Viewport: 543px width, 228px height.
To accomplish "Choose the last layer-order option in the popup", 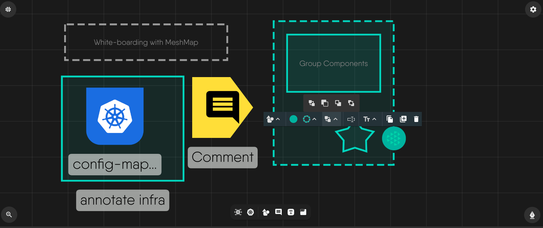I will (x=351, y=103).
